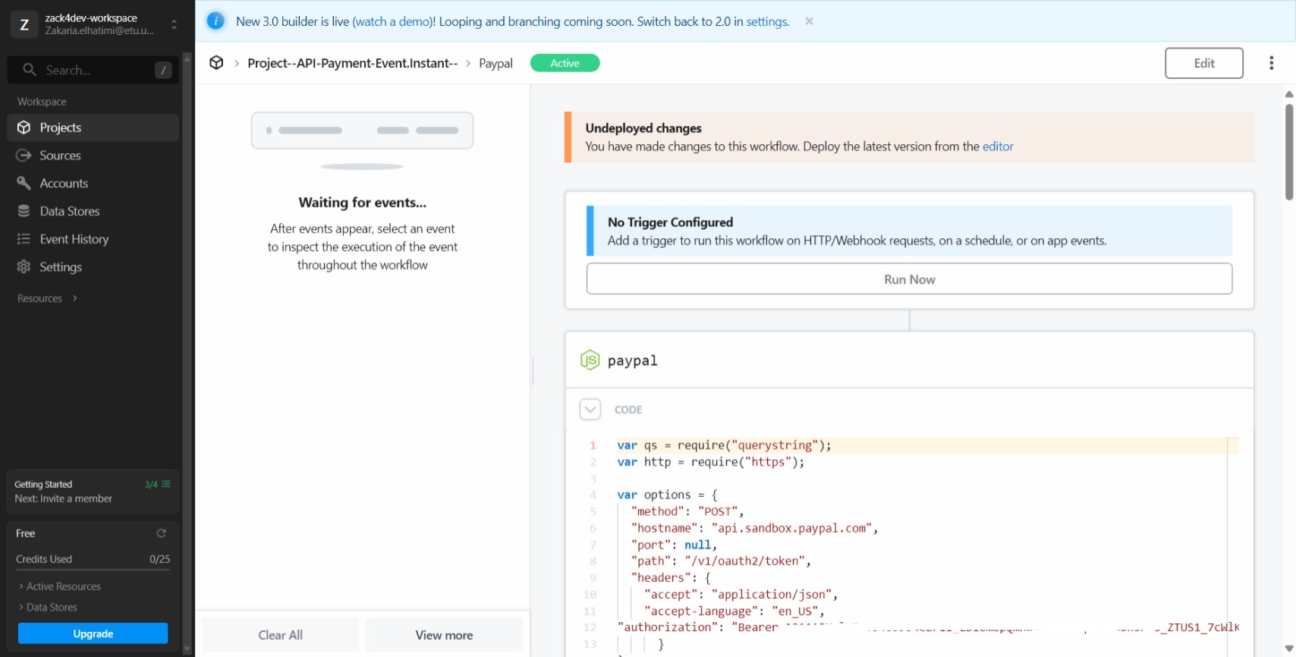Viewport: 1296px width, 657px height.
Task: Click the Credits Used progress bar
Action: click(93, 570)
